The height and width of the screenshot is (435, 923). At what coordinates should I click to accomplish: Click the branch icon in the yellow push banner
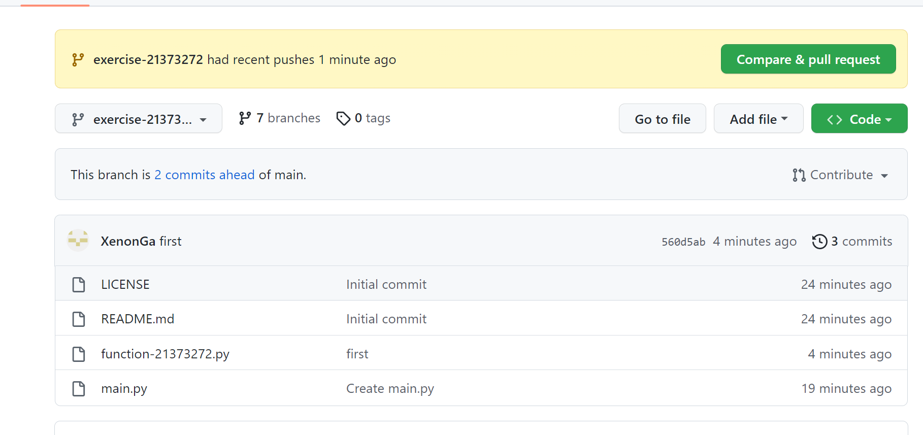tap(78, 59)
